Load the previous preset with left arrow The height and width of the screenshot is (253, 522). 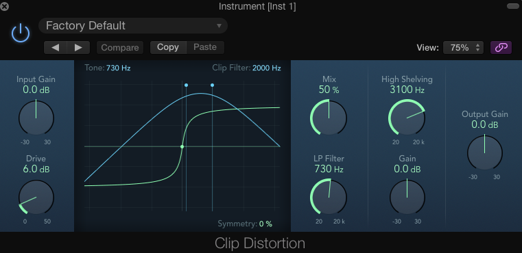pyautogui.click(x=56, y=47)
